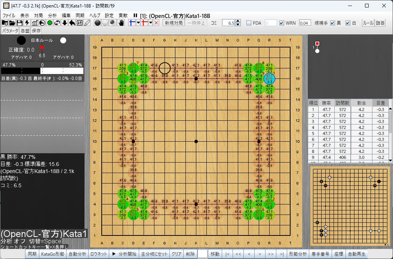Screen dimensions: 393x259
Task: Enable the PDA checkbox
Action: click(249, 23)
